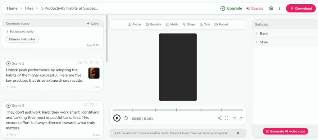Click the Background audio label
The height and width of the screenshot is (140, 318).
point(20,32)
